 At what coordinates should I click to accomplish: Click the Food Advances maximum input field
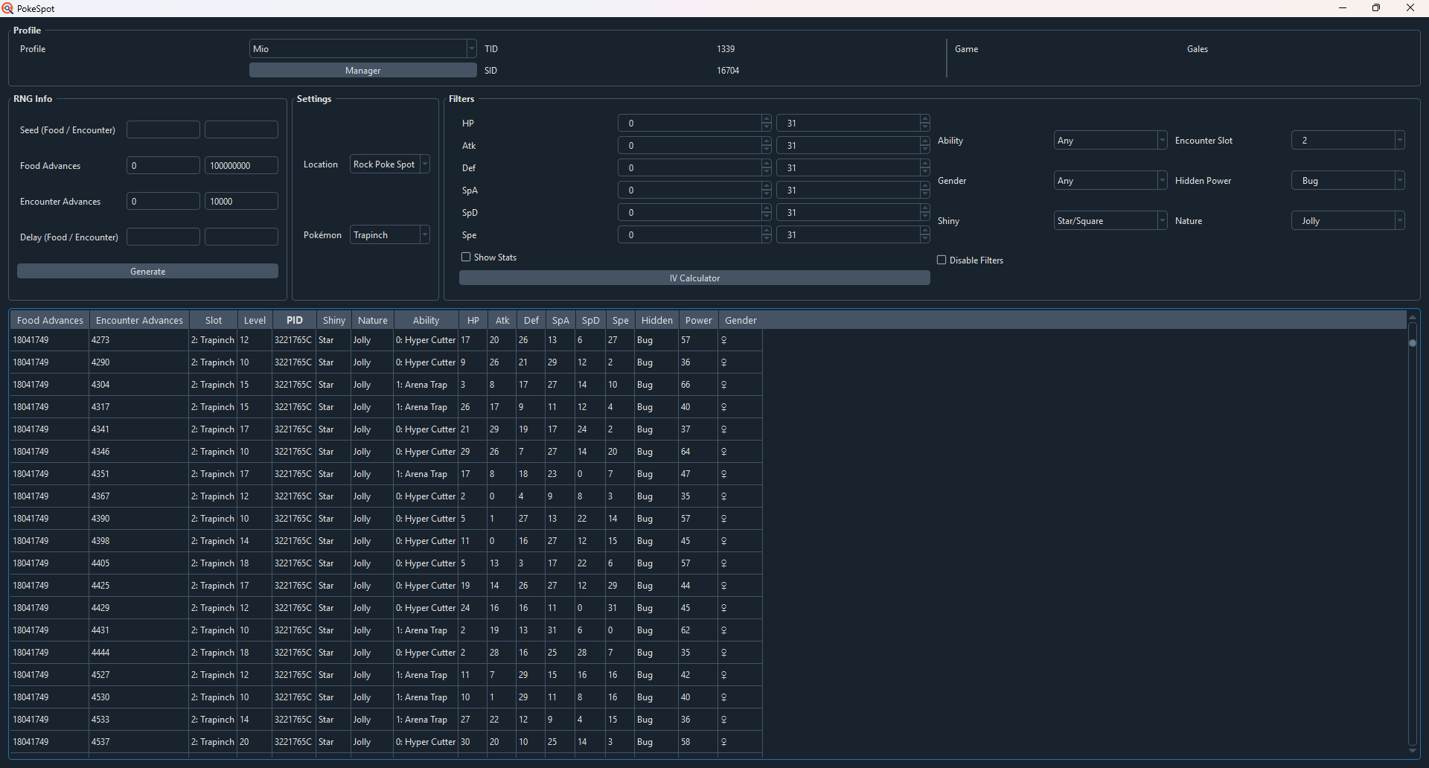point(241,165)
